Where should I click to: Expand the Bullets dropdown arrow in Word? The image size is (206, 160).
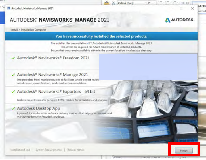pos(164,3)
